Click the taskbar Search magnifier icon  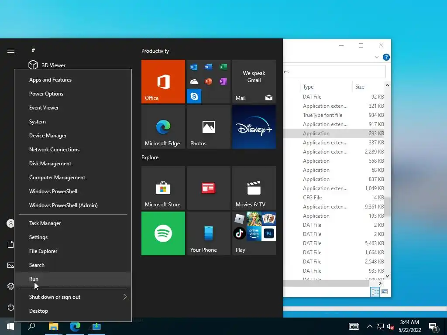tap(31, 326)
